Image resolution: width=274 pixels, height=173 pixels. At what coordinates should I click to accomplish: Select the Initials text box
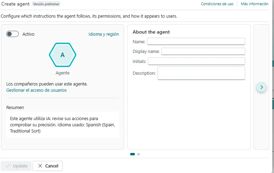196,61
